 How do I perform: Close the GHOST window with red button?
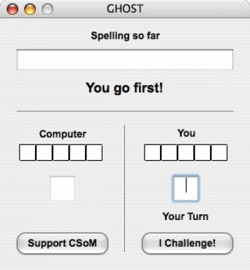pyautogui.click(x=12, y=9)
